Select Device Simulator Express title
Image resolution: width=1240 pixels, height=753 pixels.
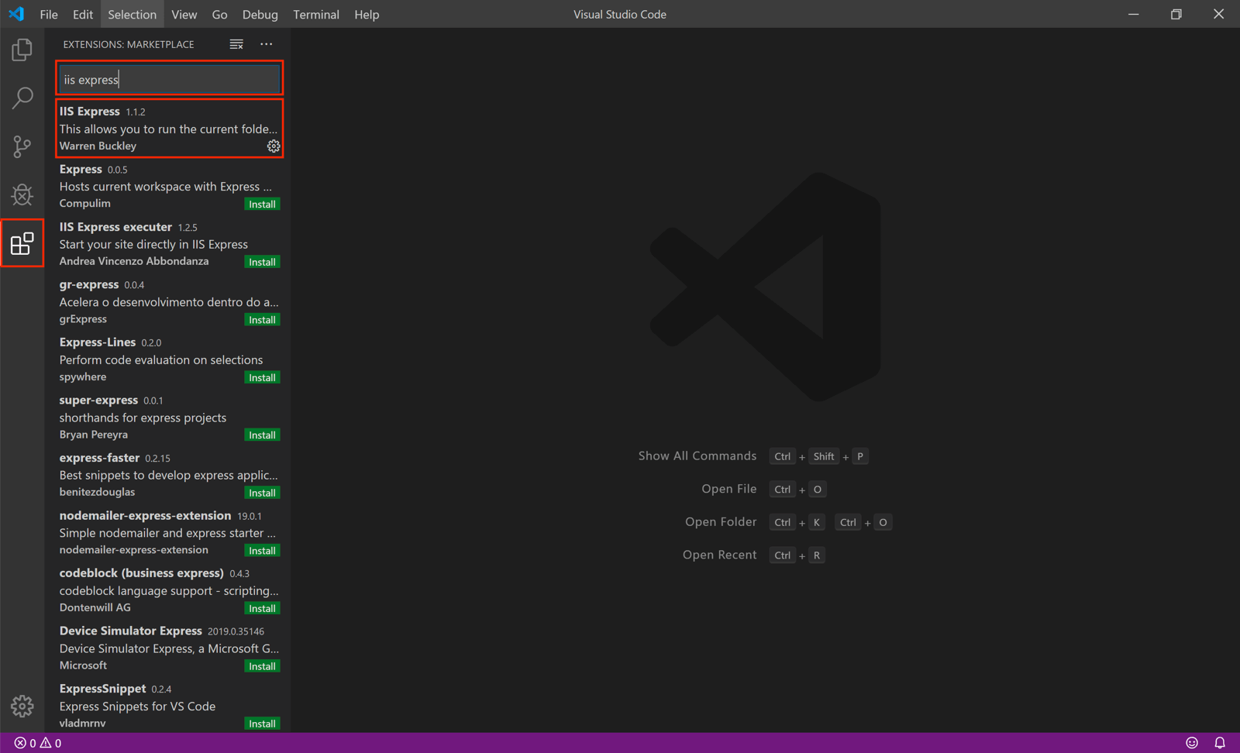coord(131,631)
